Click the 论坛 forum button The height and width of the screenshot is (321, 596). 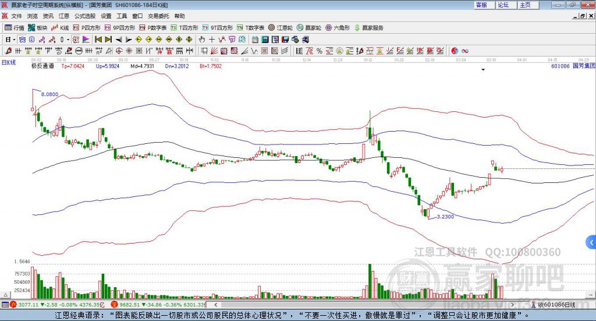(x=506, y=5)
